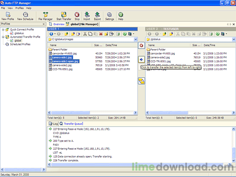
Task: Click USER 2 pane horizontal scrollbar thumb
Action: (x=169, y=112)
